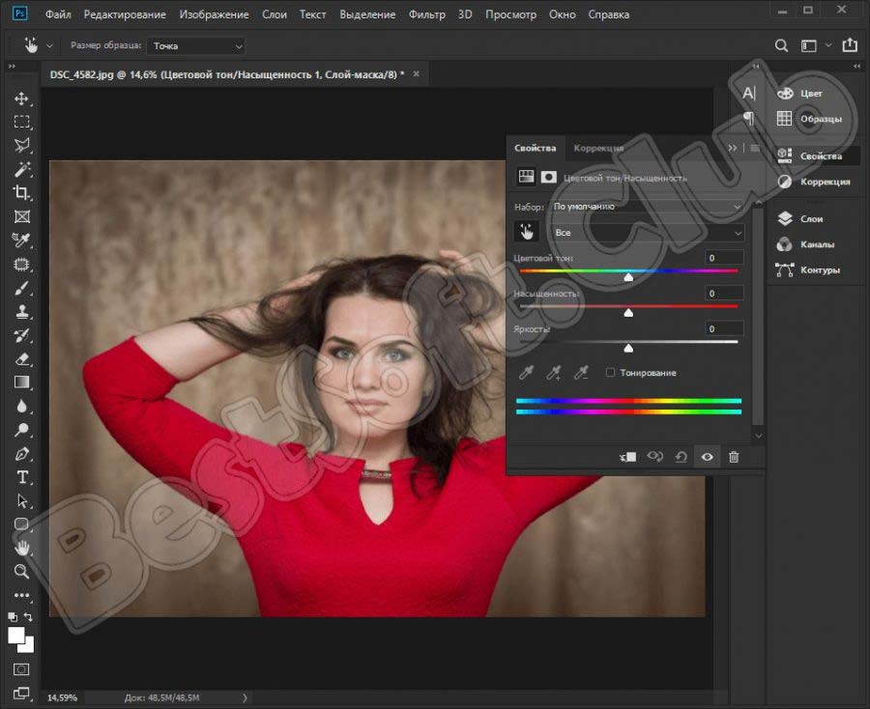This screenshot has width=870, height=709.
Task: Click the add-to-sample eyedropper with plus
Action: click(x=553, y=373)
